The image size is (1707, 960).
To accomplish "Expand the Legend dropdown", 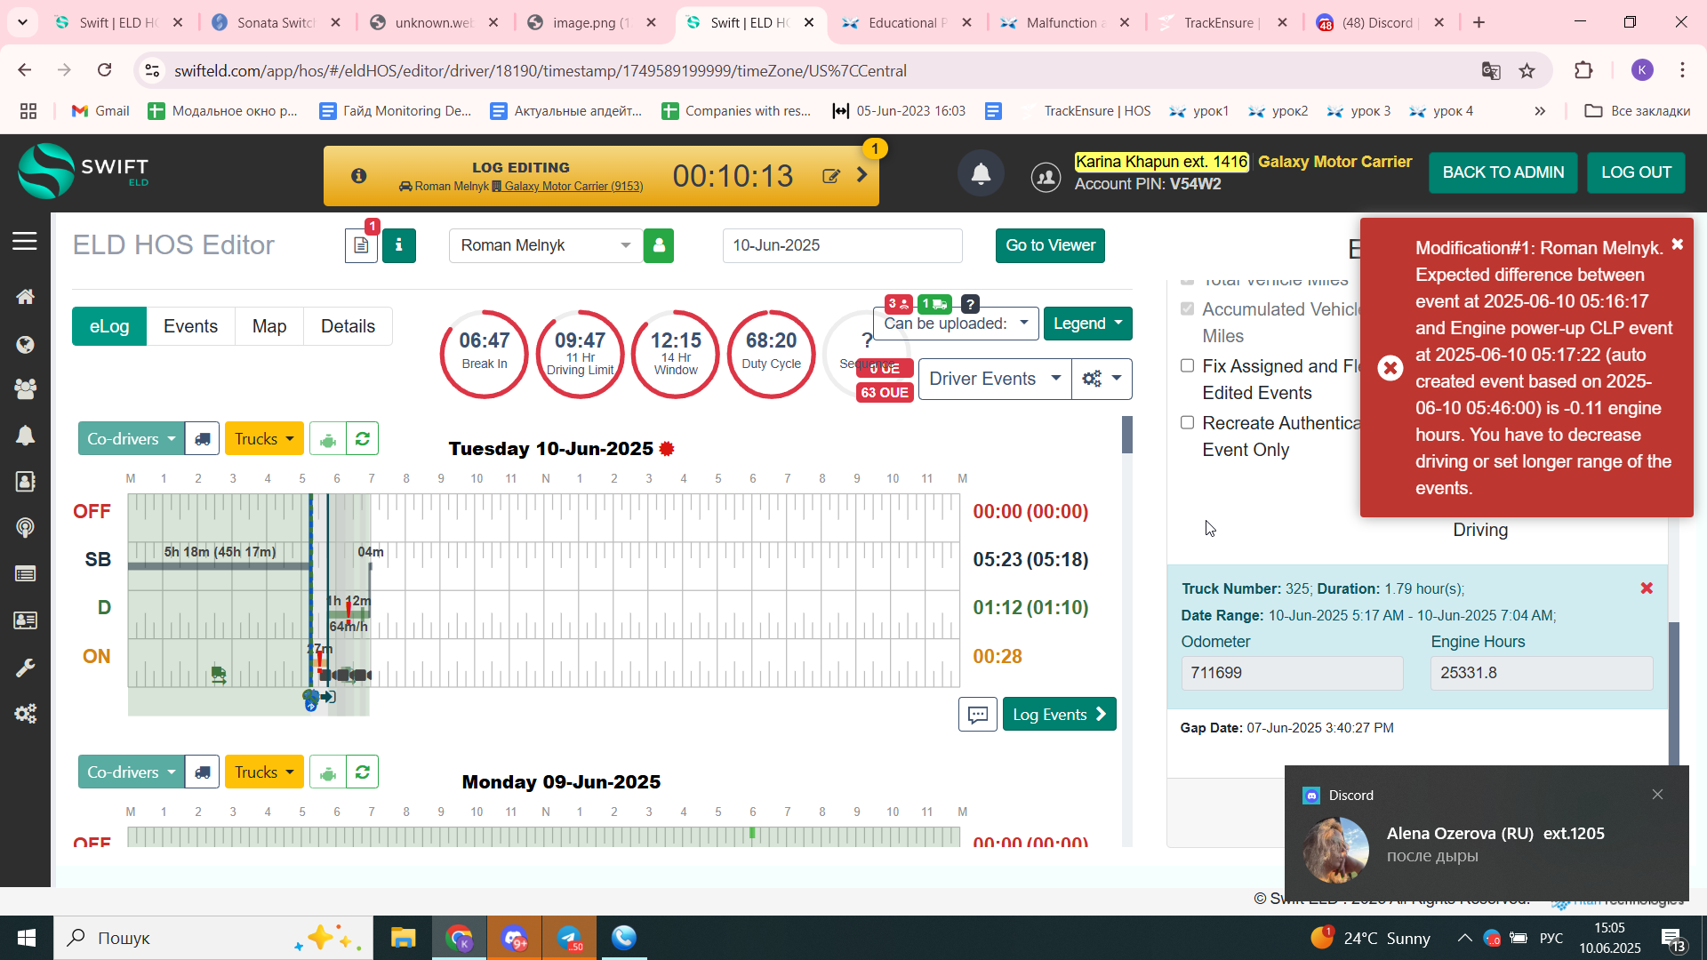I will pos(1087,324).
